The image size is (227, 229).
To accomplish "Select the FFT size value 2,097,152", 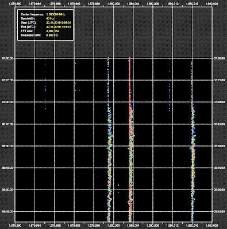I will pyautogui.click(x=53, y=31).
